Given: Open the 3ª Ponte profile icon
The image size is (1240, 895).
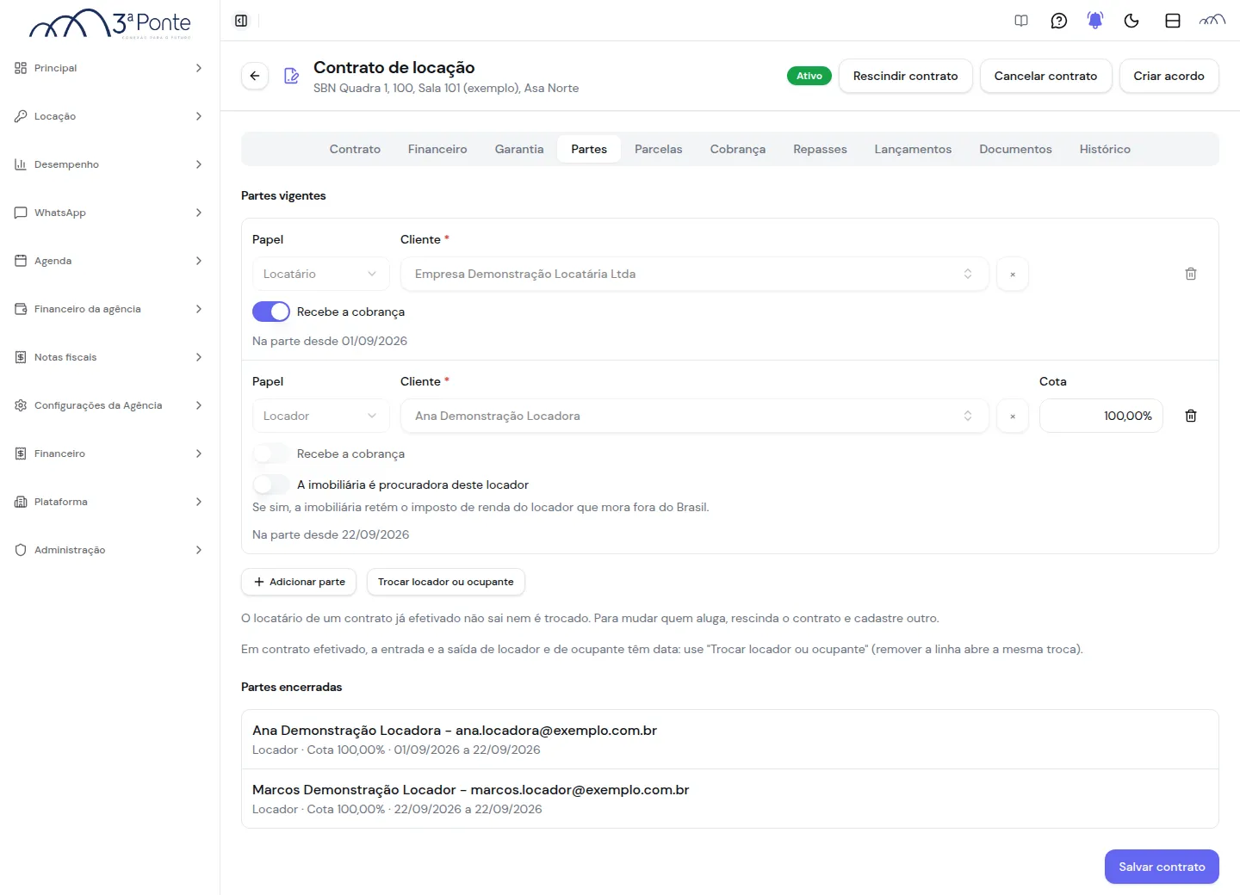Looking at the screenshot, I should click(x=1212, y=21).
